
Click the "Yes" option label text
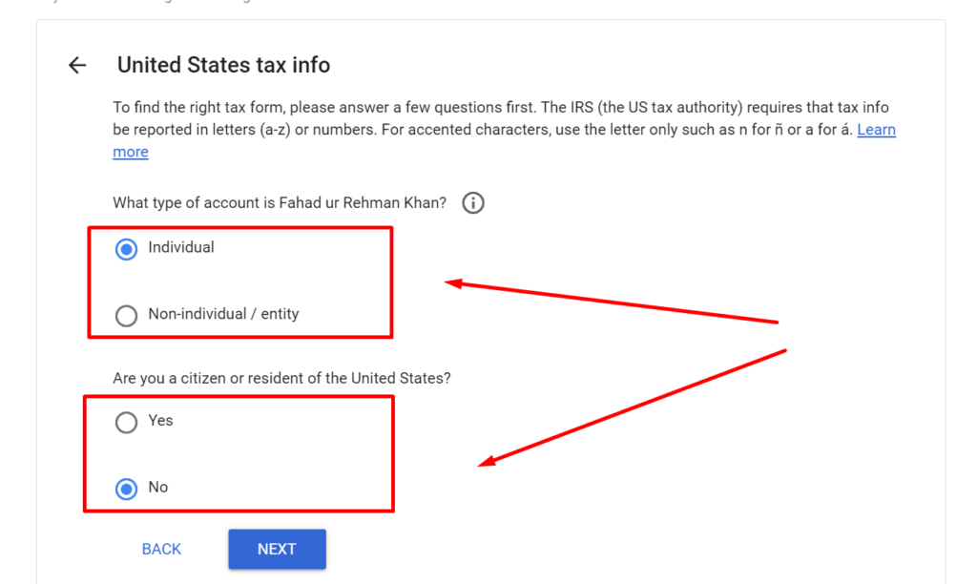[160, 420]
